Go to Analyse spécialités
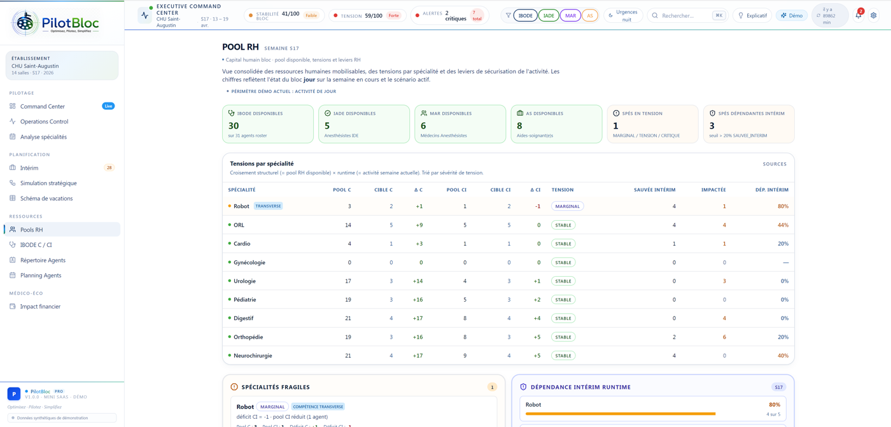This screenshot has height=427, width=891. point(62,137)
